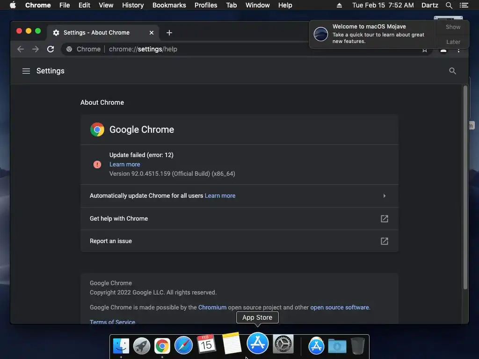
Task: Open Finder from the Dock
Action: coord(121,346)
